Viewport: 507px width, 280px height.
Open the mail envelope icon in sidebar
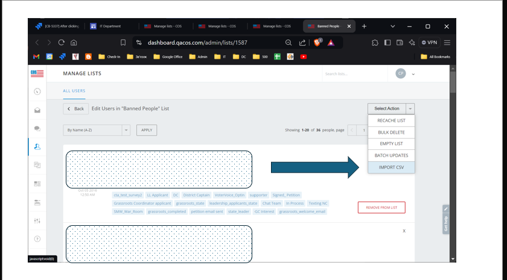pyautogui.click(x=37, y=110)
